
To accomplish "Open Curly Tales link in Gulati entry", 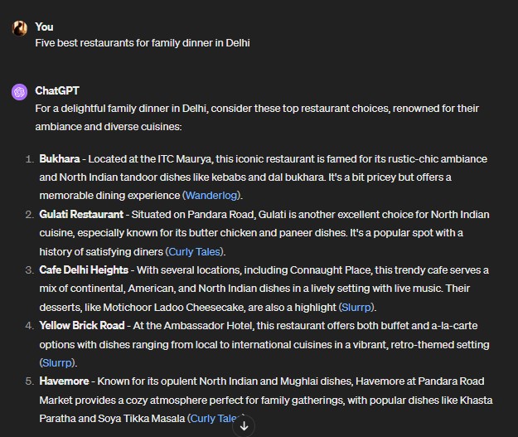I will (x=195, y=251).
